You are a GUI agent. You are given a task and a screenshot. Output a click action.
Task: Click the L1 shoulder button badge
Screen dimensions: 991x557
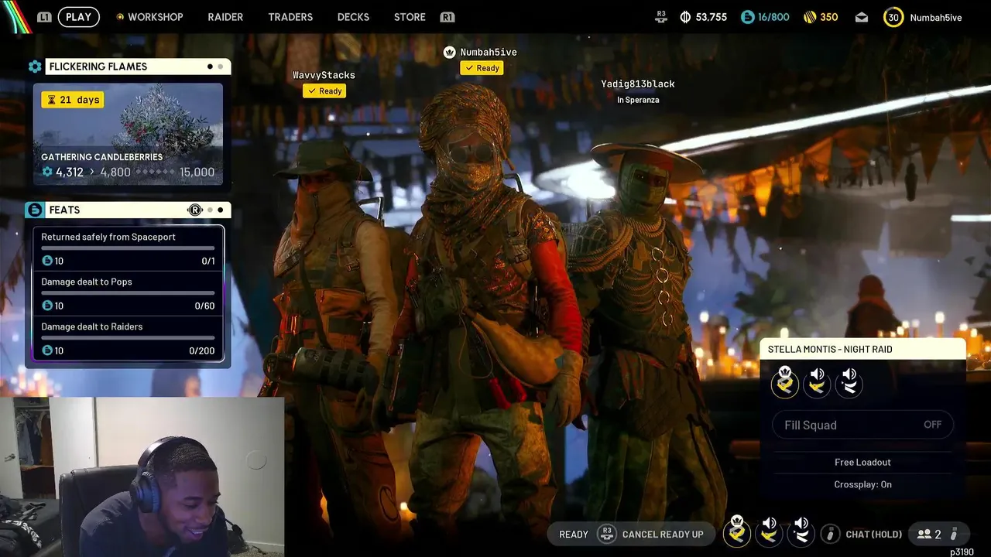[44, 17]
